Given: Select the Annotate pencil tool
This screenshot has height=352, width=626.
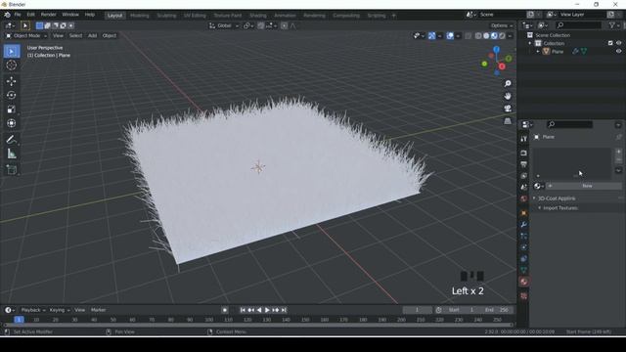Looking at the screenshot, I should click(x=12, y=139).
